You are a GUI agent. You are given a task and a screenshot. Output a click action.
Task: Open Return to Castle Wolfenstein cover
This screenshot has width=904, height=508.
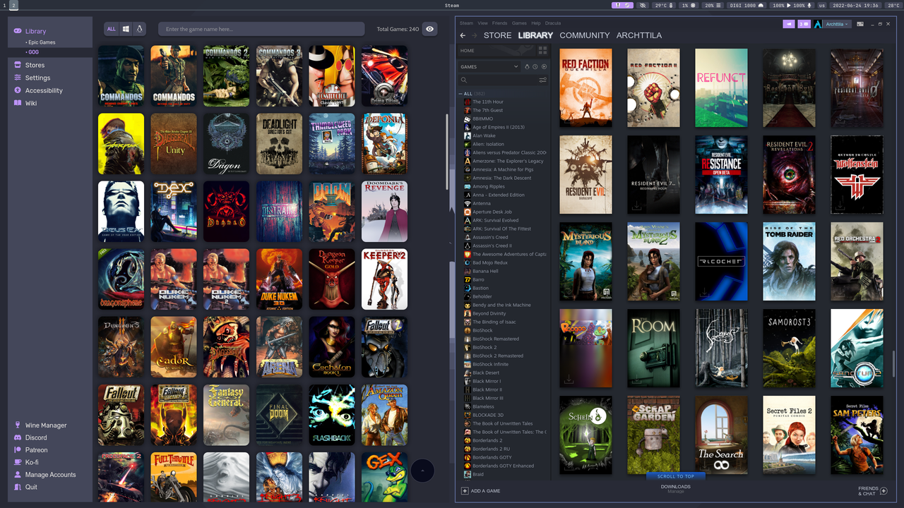point(857,174)
